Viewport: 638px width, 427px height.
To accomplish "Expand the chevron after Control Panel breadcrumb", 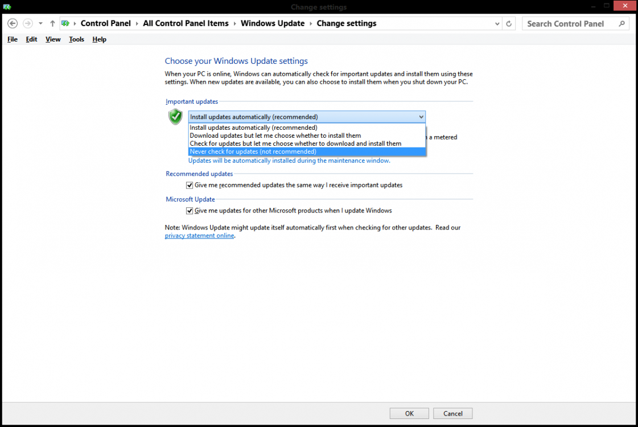I will tap(137, 23).
